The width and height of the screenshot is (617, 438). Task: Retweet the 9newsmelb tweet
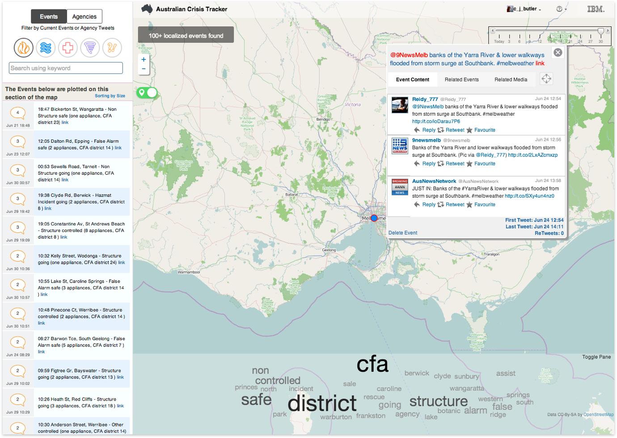point(451,164)
